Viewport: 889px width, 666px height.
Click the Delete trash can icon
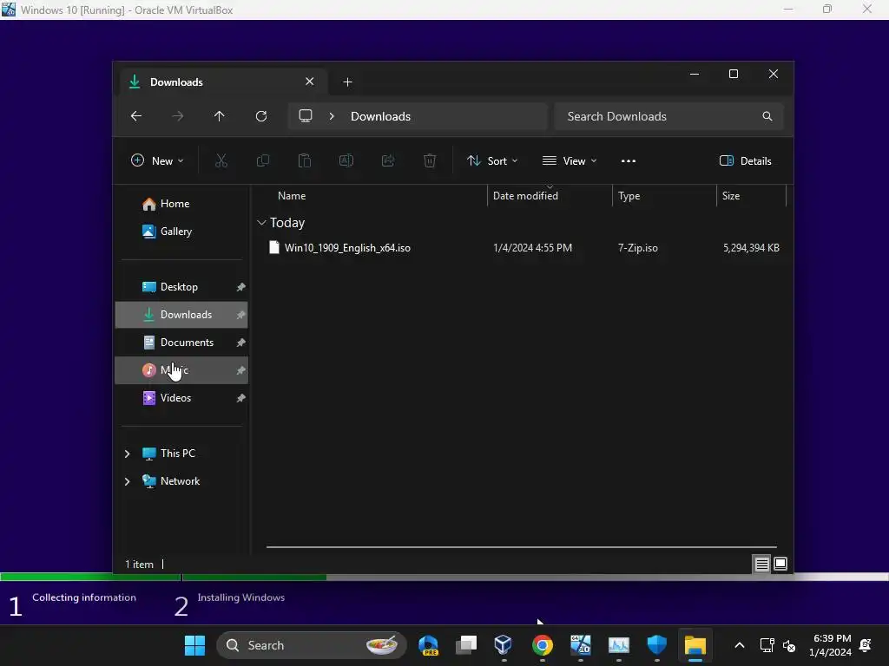(x=430, y=160)
